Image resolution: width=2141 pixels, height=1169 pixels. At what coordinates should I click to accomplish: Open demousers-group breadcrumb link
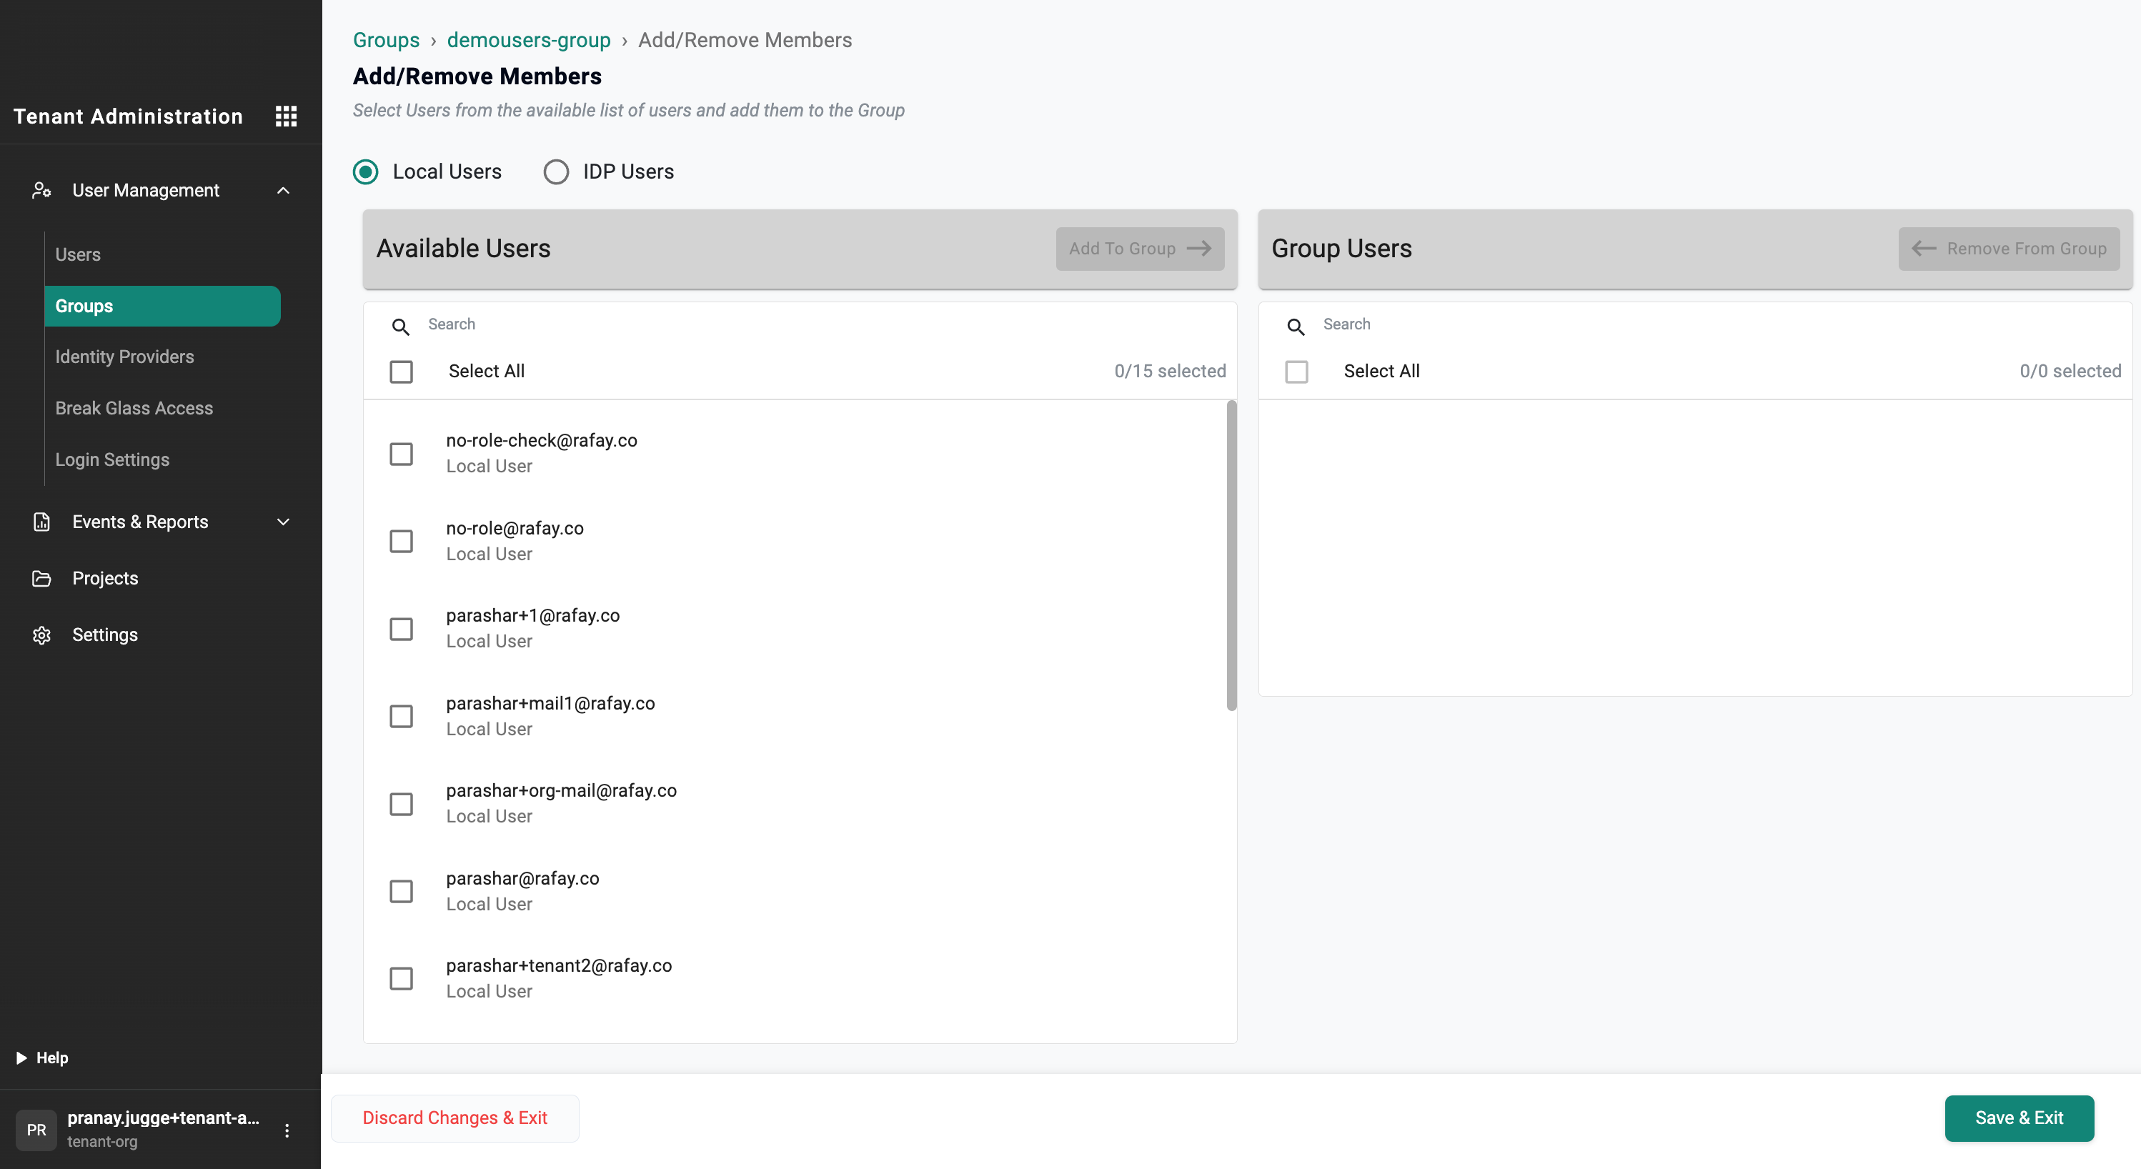[x=529, y=40]
